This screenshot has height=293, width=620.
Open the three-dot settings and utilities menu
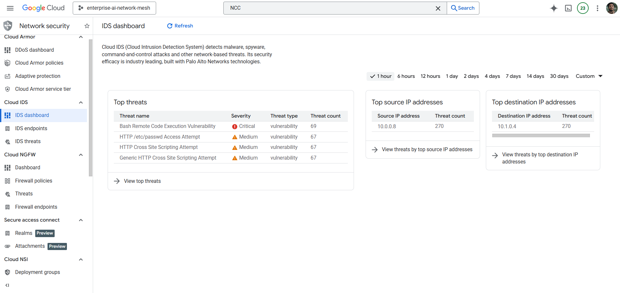pos(597,8)
